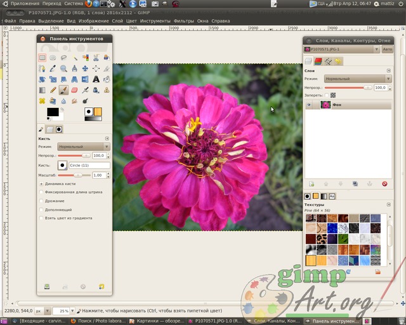Select the Scale tool
The image size is (406, 325).
tap(53, 79)
